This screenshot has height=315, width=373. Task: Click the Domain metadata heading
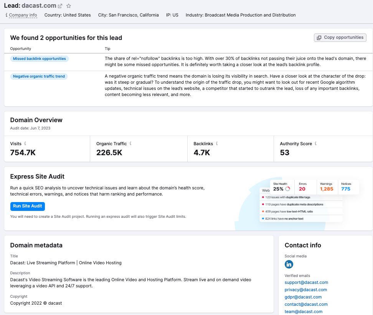[x=36, y=245]
